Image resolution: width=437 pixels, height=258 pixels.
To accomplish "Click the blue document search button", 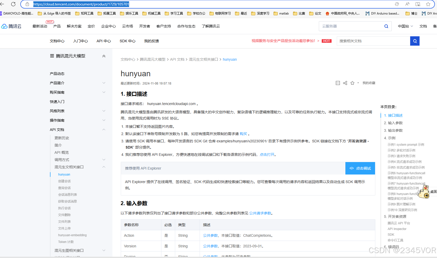I will coord(415,41).
